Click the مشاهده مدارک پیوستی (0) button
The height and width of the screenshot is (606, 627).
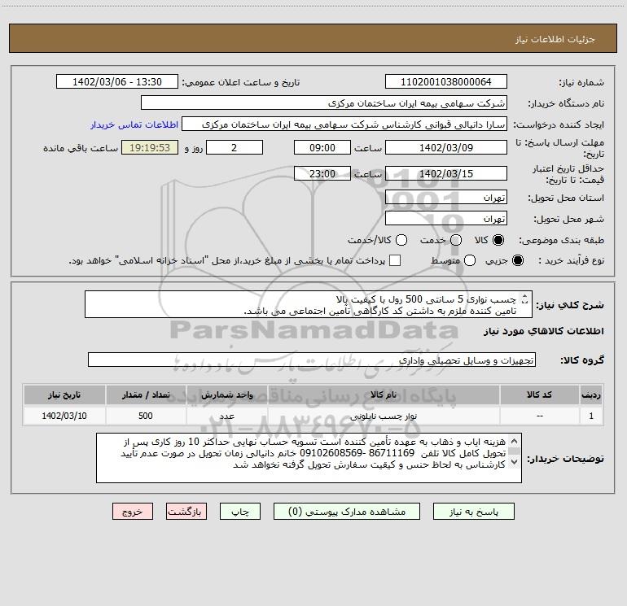pyautogui.click(x=347, y=512)
